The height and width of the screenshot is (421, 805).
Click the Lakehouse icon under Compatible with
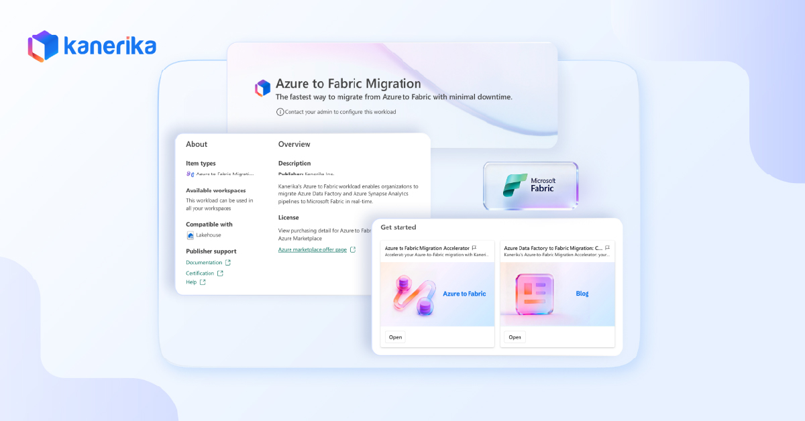(x=191, y=235)
